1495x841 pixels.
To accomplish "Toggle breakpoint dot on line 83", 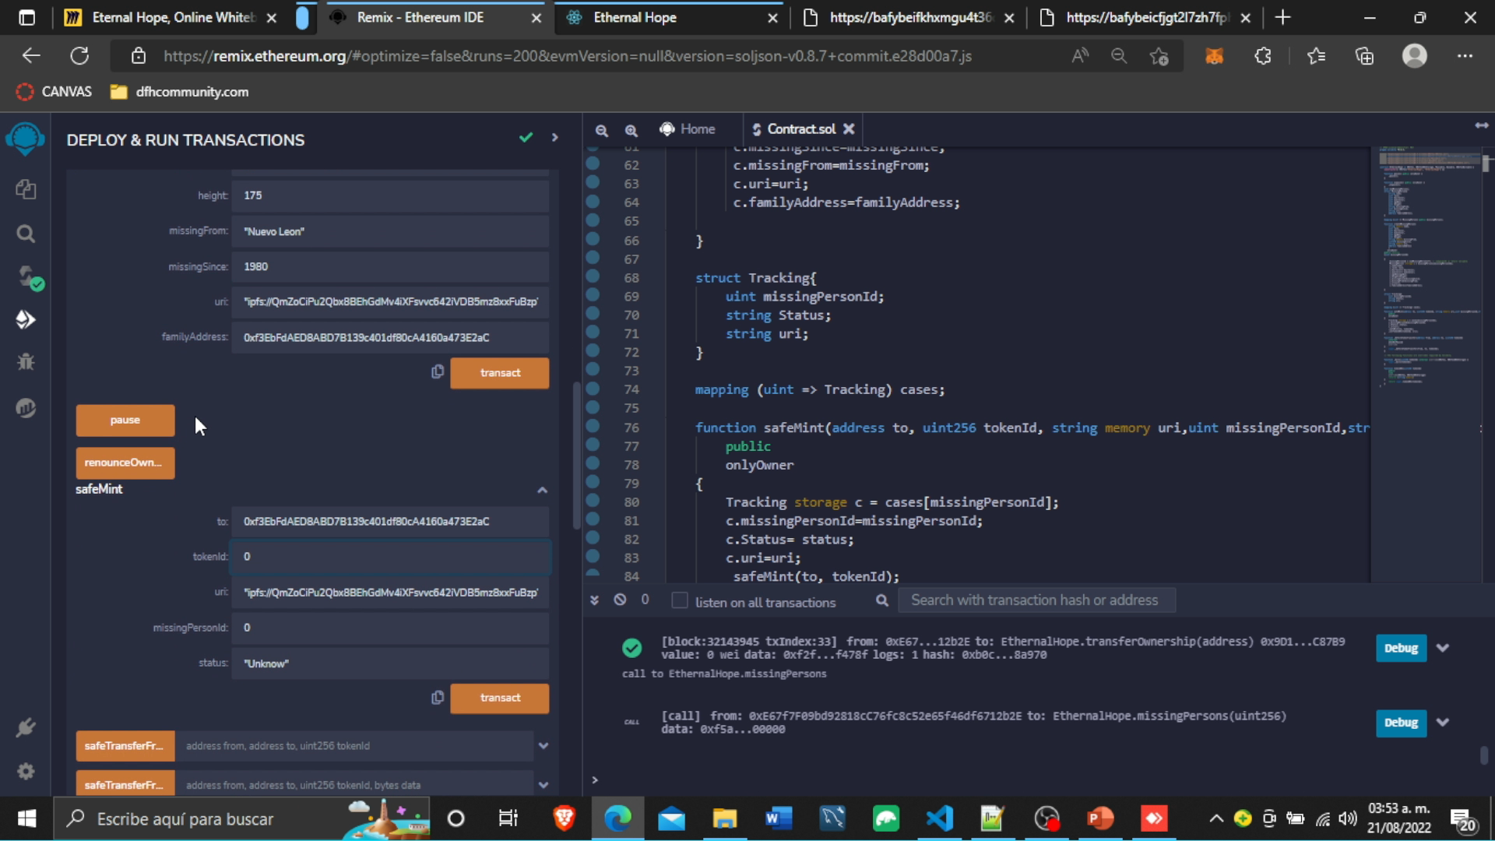I will click(x=593, y=556).
